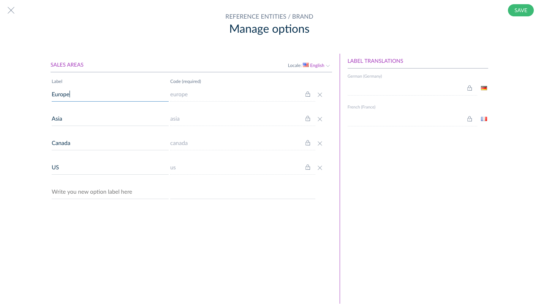Expand the English locale chevron
Viewport: 541px width, 306px height.
pos(328,65)
